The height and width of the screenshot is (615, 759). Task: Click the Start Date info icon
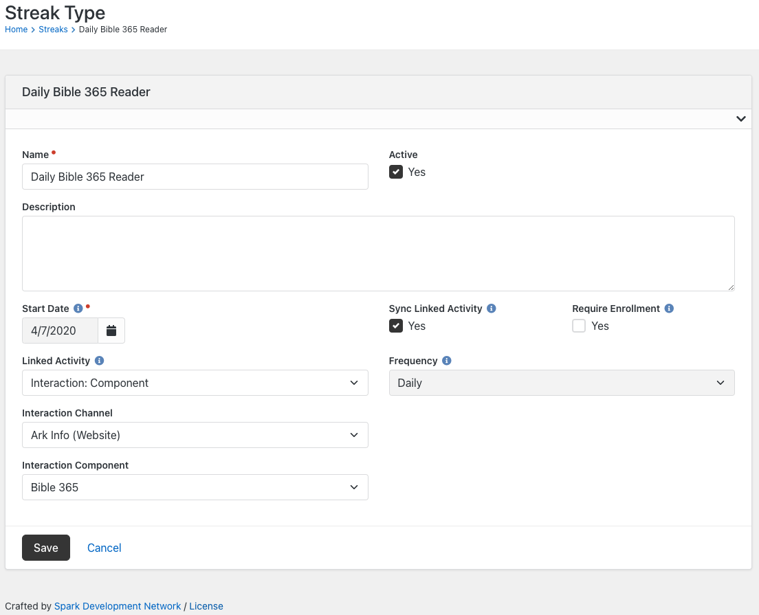(x=78, y=309)
